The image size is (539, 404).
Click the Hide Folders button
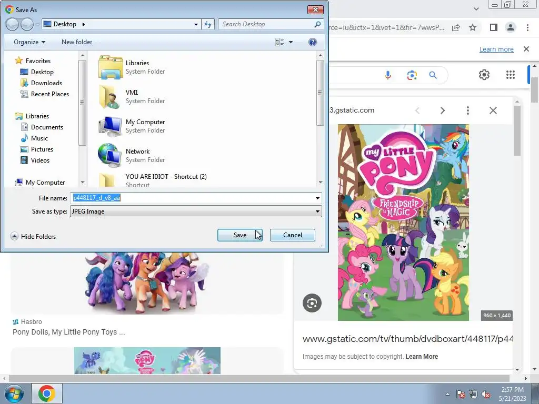[x=33, y=236]
